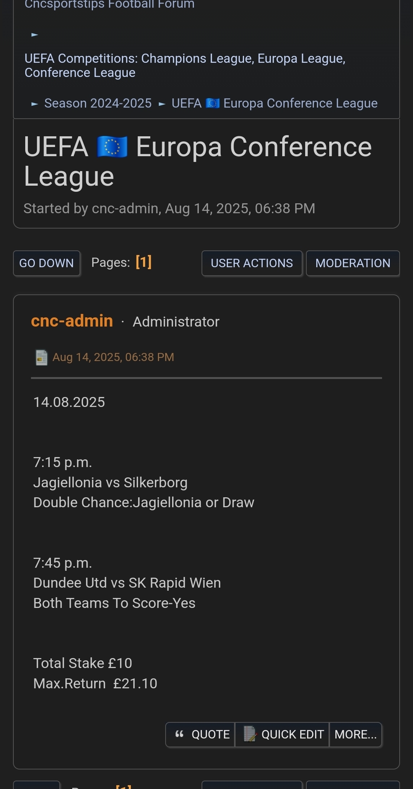413x789 pixels.
Task: Go to the Season 2024-2025 breadcrumb
Action: pyautogui.click(x=98, y=103)
